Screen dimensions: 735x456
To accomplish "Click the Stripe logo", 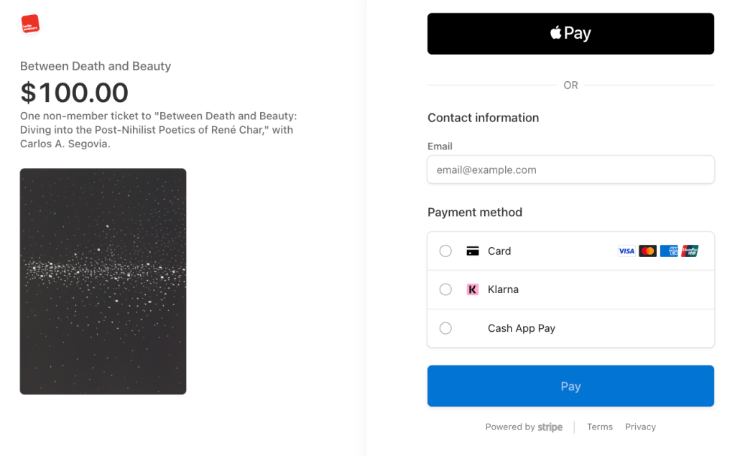I will pyautogui.click(x=550, y=427).
